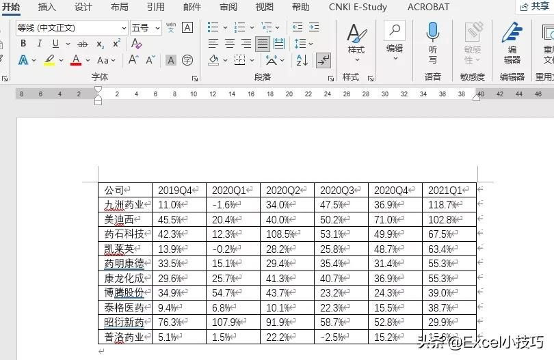The height and width of the screenshot is (360, 554).
Task: Click the clear formatting eraser icon
Action: (137, 44)
